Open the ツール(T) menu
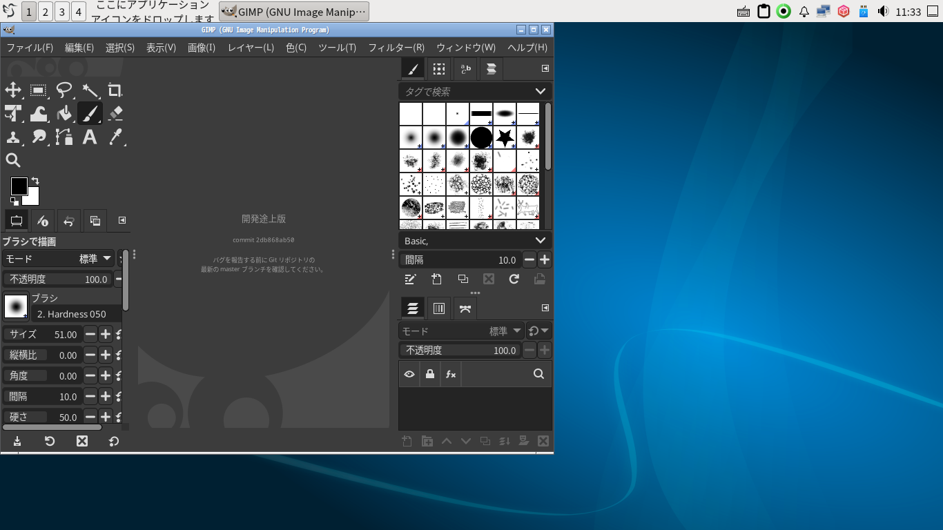The height and width of the screenshot is (530, 943). tap(337, 48)
